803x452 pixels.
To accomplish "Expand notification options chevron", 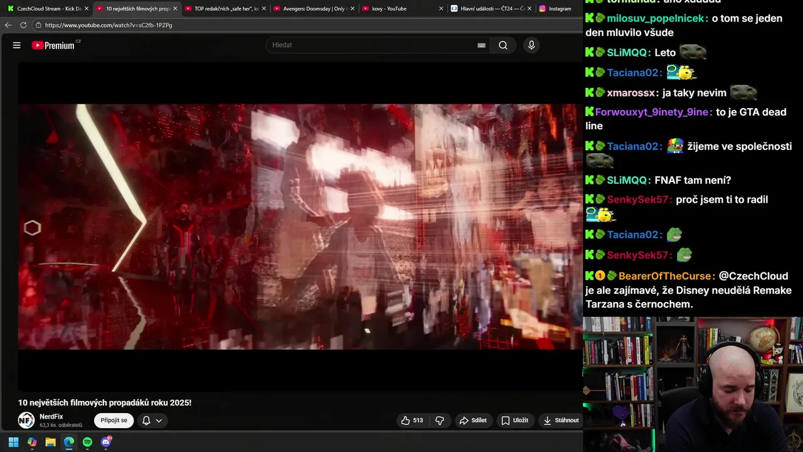I will coord(159,421).
